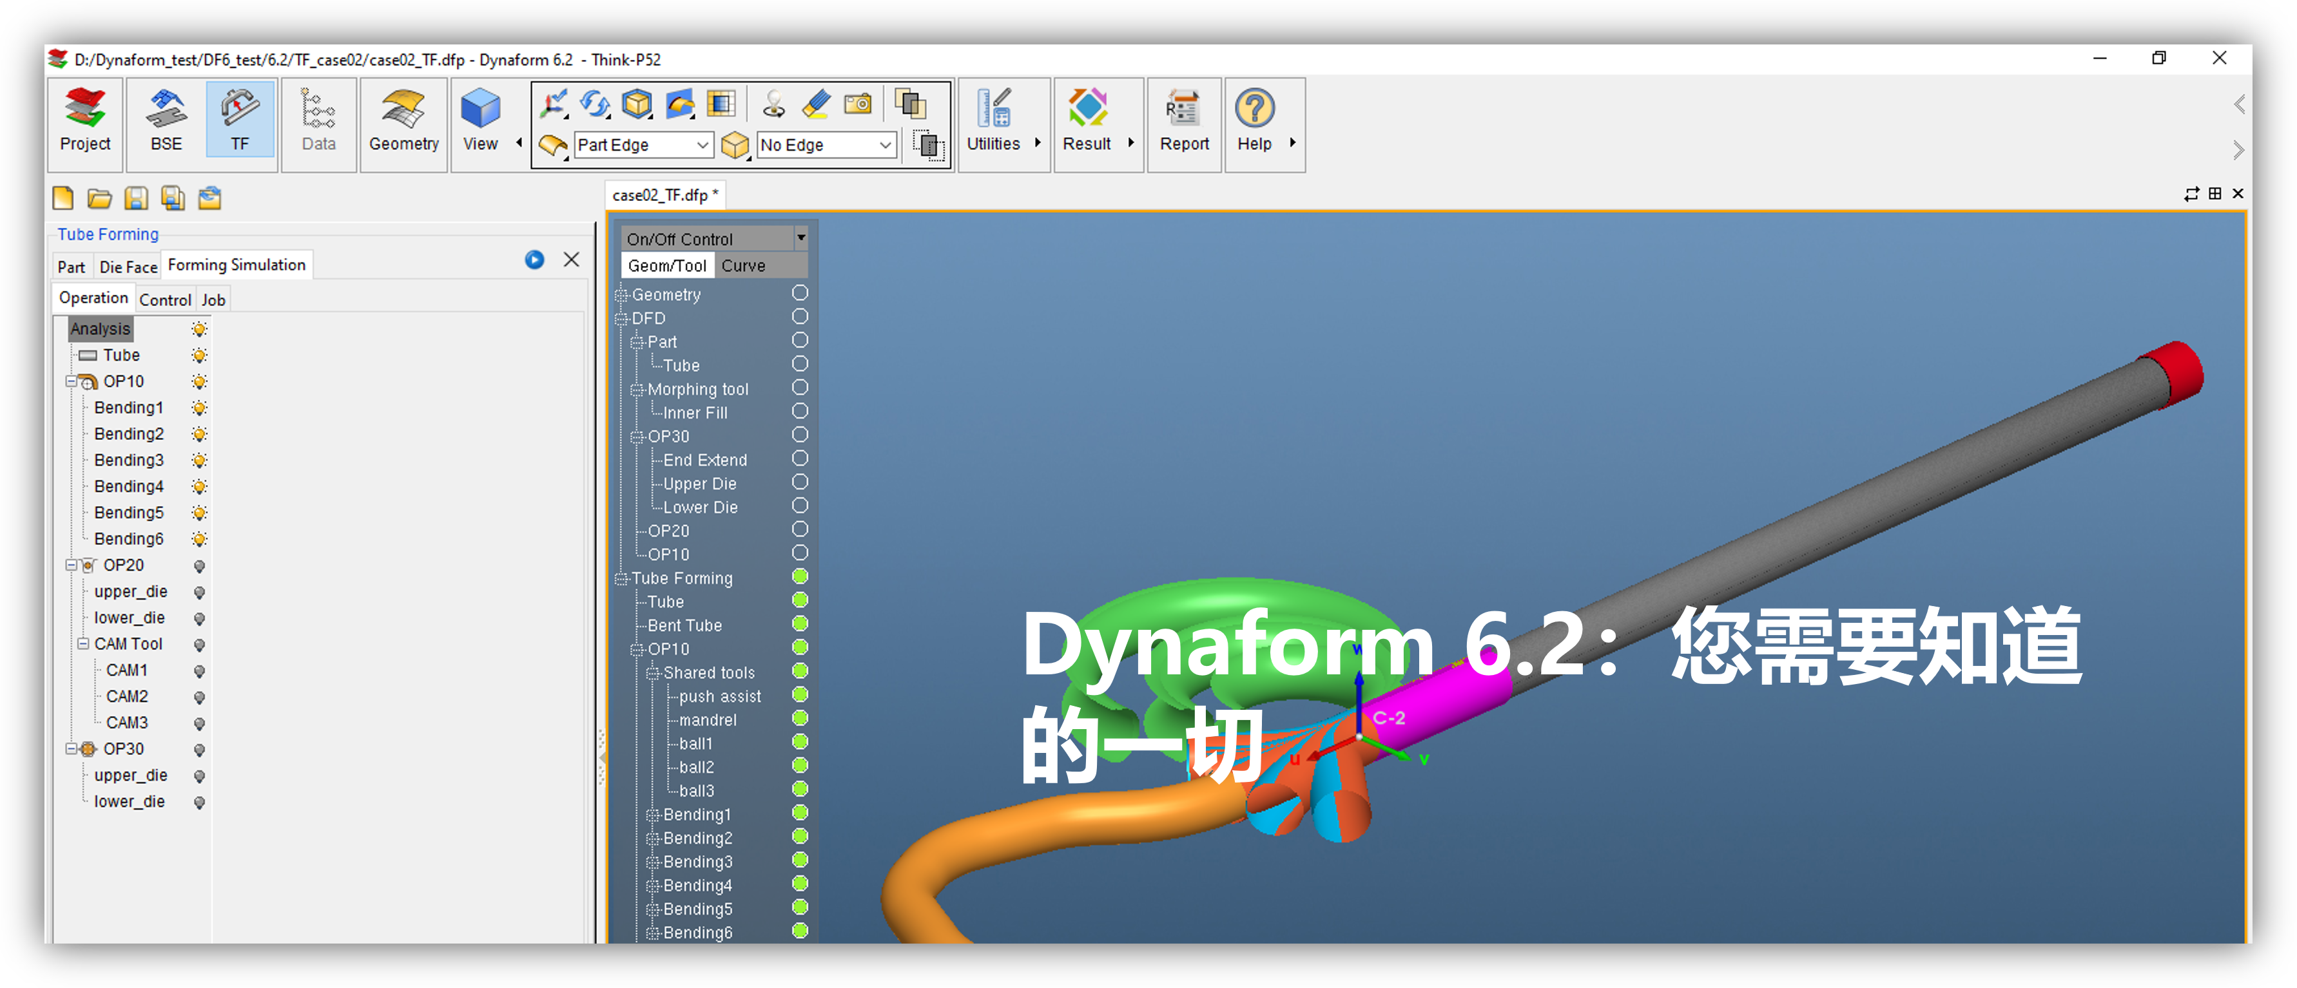Switch to the Job tab
The image size is (2297, 988).
(213, 300)
